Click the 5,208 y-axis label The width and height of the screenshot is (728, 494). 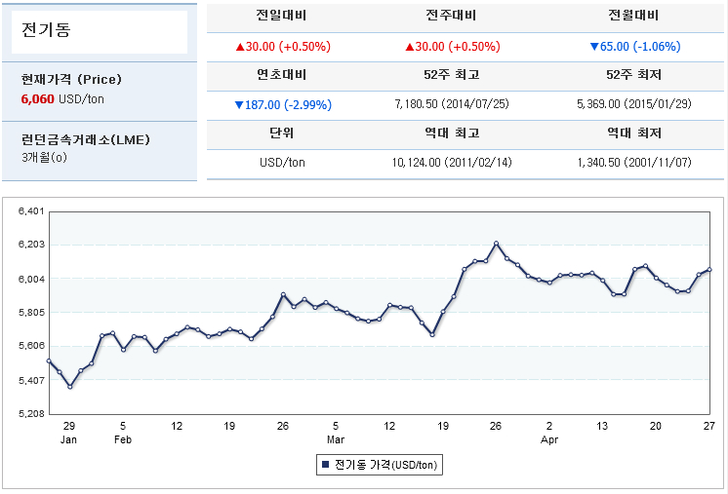tap(31, 414)
